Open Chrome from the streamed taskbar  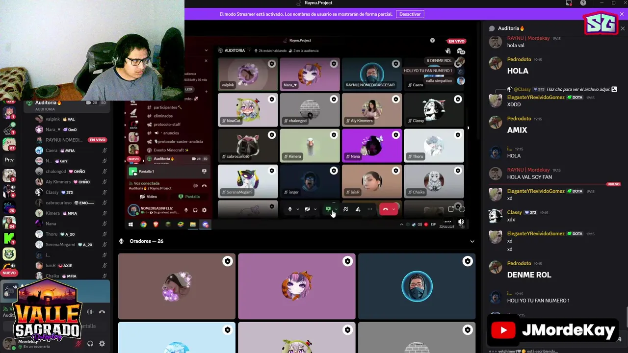(143, 225)
